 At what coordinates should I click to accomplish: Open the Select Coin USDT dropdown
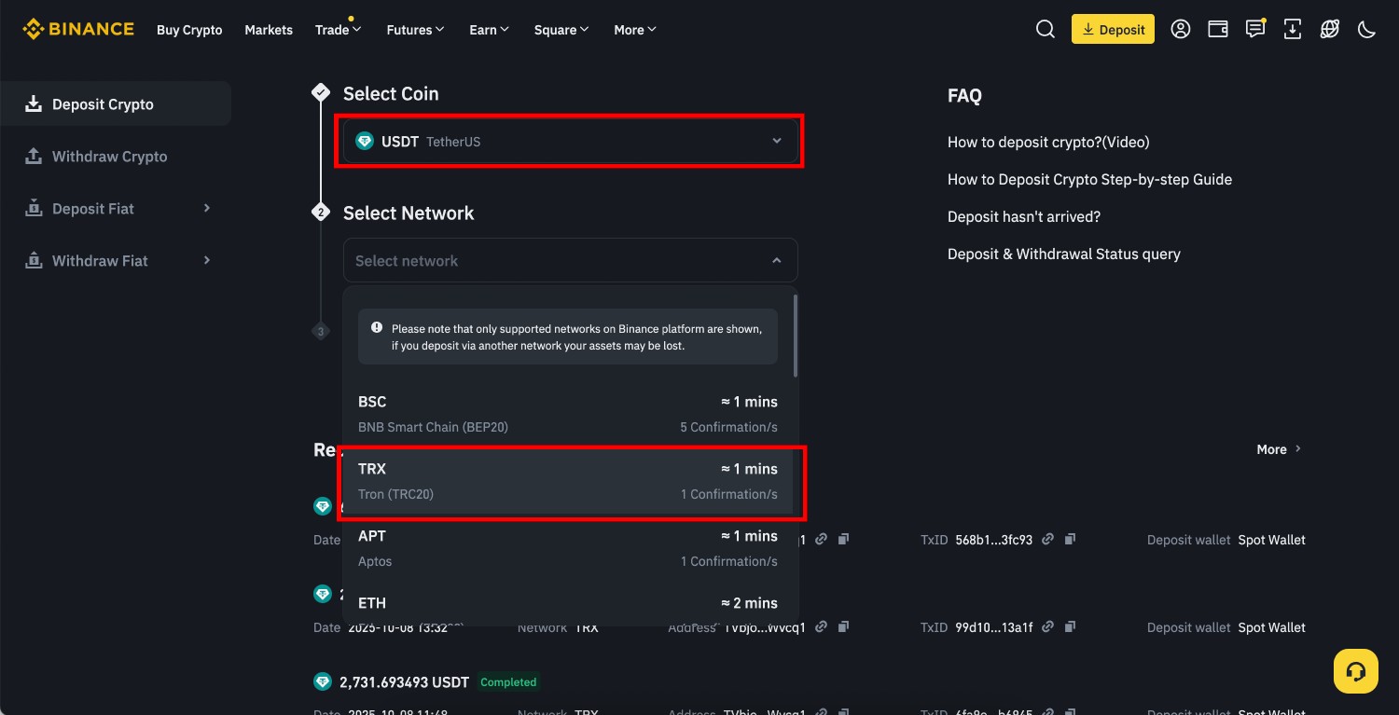(570, 142)
